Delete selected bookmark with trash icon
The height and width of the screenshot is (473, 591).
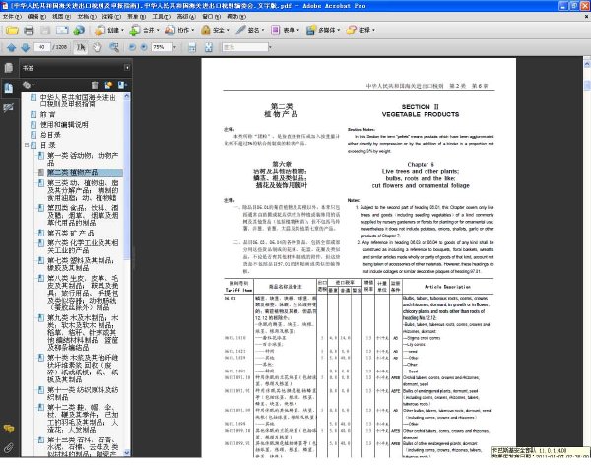[x=95, y=85]
